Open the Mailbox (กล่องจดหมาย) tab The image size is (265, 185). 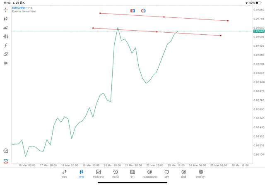[x=149, y=174]
